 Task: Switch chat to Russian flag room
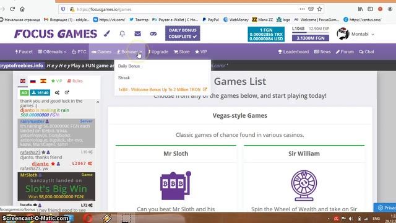point(33,81)
